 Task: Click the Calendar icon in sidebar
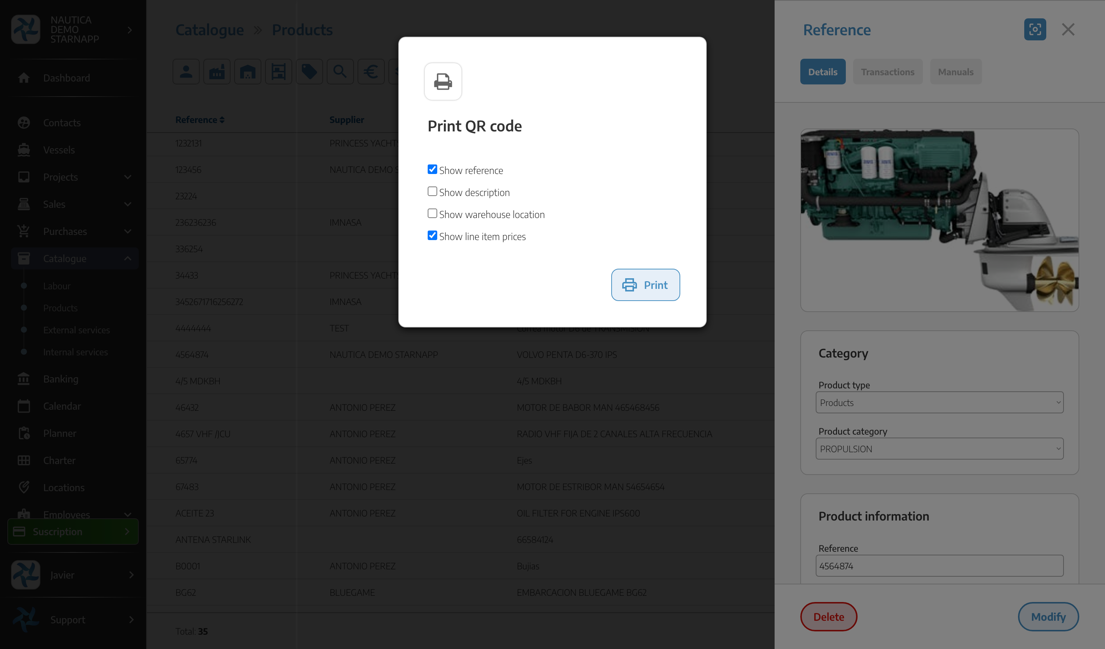pyautogui.click(x=23, y=406)
